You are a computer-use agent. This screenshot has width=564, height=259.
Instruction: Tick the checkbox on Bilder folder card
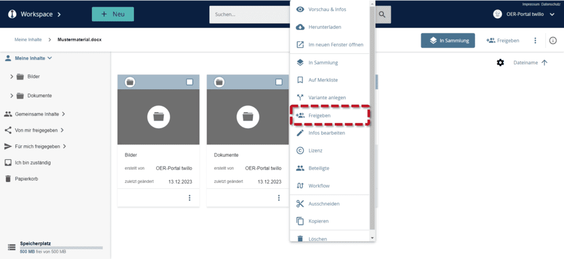click(189, 82)
